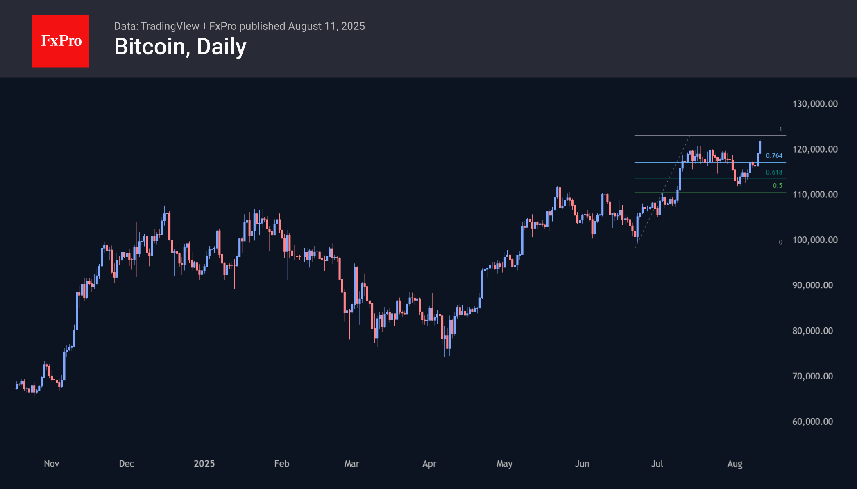
Task: Click the 80,000.00 price axis label
Action: pyautogui.click(x=812, y=331)
